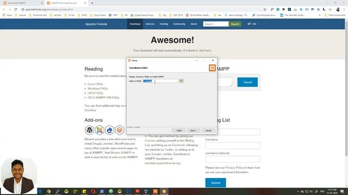Click the Drupal add-on icon
The height and width of the screenshot is (195, 348).
pyautogui.click(x=109, y=130)
